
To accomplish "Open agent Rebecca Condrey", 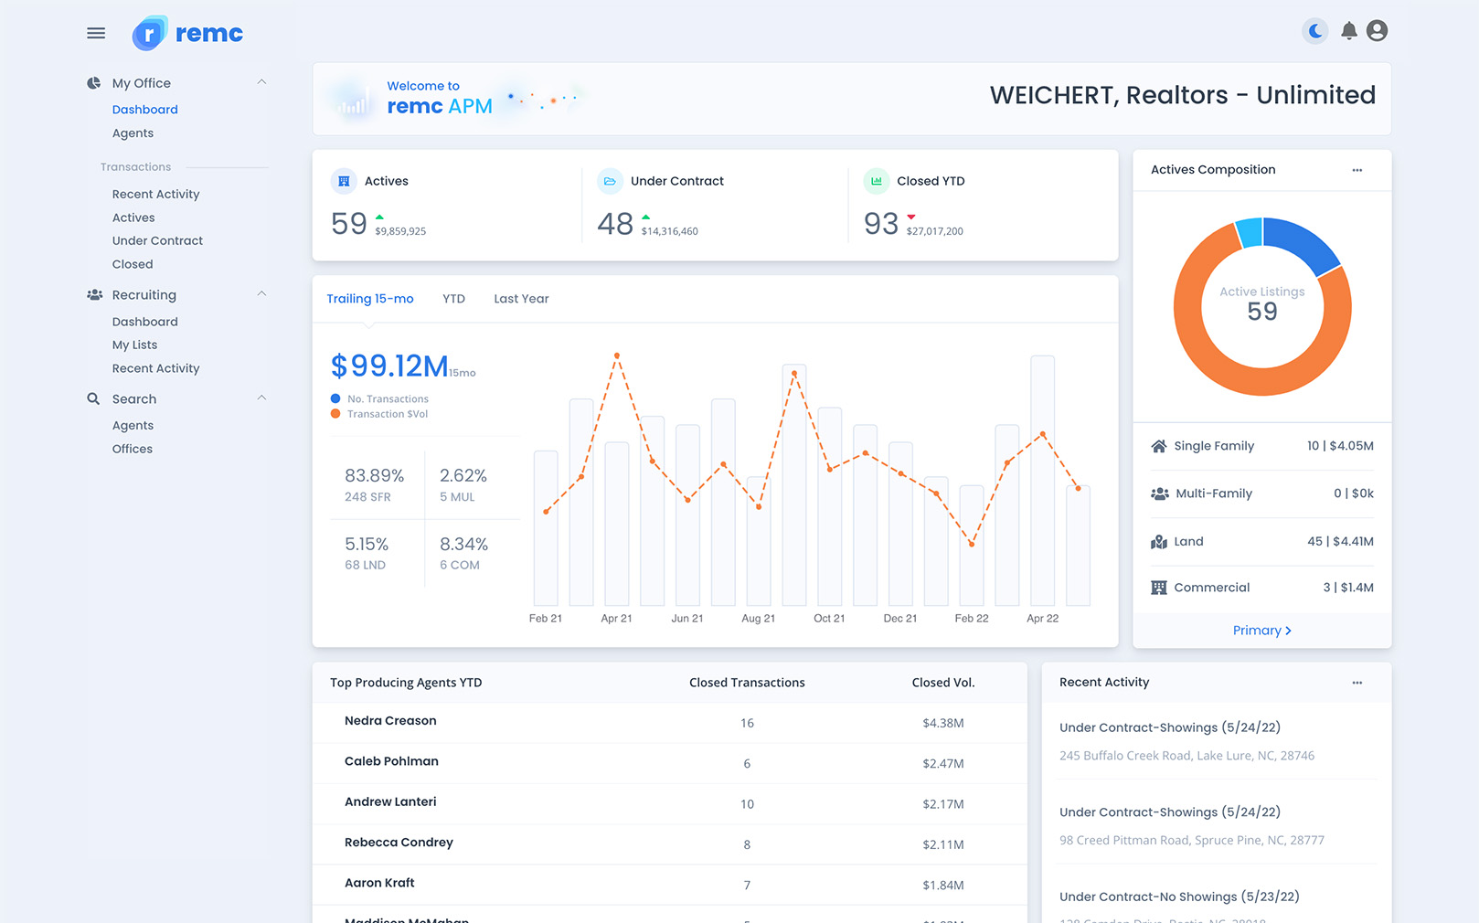I will coord(399,843).
